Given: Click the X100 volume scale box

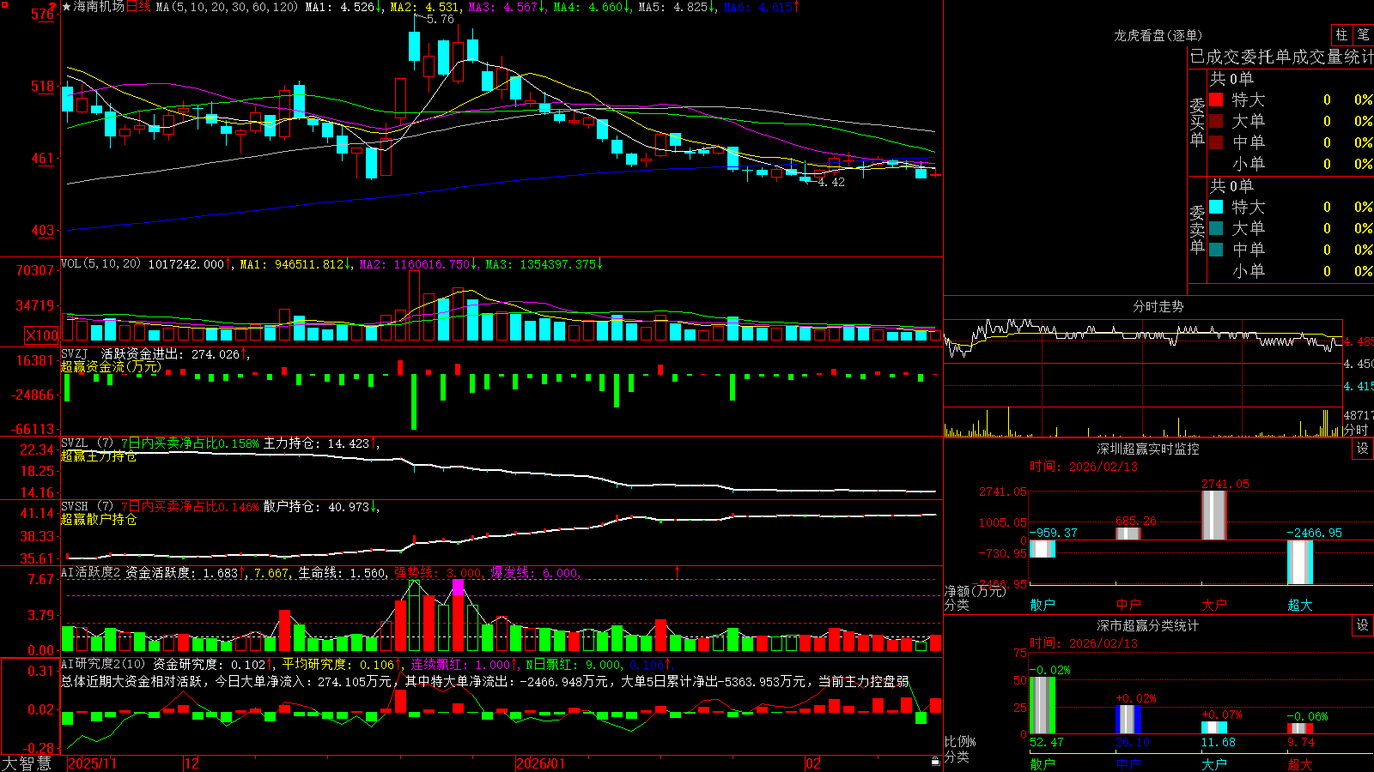Looking at the screenshot, I should click(x=41, y=335).
